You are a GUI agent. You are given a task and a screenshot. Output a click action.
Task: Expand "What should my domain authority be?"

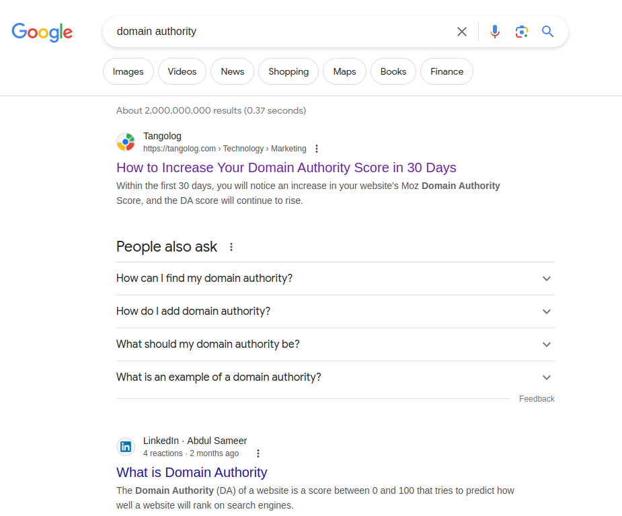tap(335, 344)
